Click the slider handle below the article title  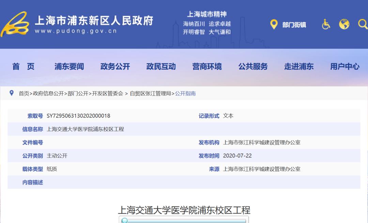click(x=125, y=220)
